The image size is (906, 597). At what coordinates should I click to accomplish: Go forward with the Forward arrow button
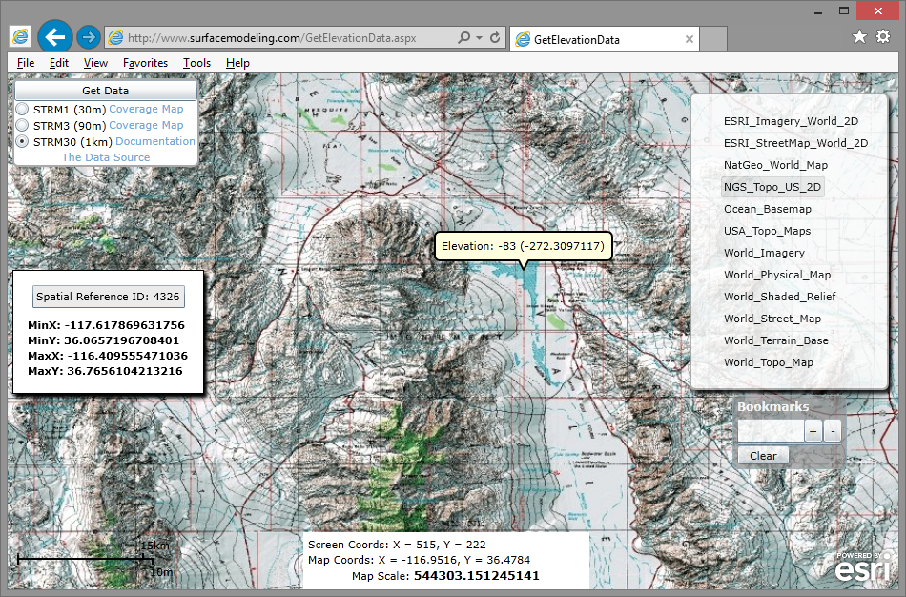[x=89, y=37]
